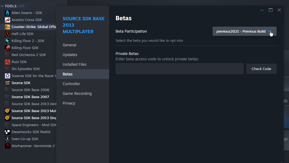
Task: Select Source SDK Base 2007
Action: click(x=31, y=97)
